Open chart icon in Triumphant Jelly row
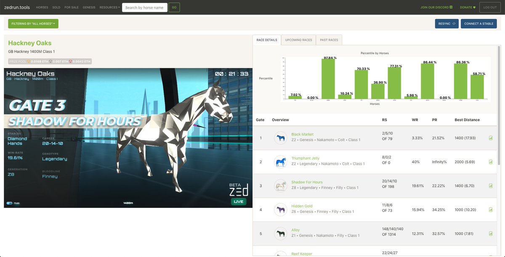The height and width of the screenshot is (257, 505). pyautogui.click(x=491, y=162)
